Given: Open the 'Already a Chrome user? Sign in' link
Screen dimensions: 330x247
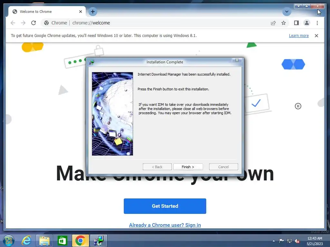Looking at the screenshot, I should coord(165,225).
